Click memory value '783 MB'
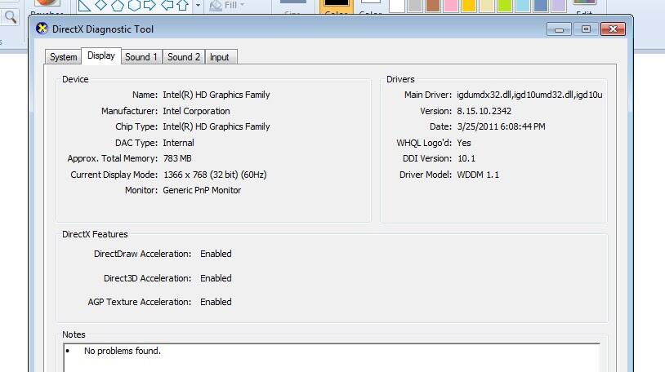This screenshot has width=665, height=372. click(x=177, y=158)
